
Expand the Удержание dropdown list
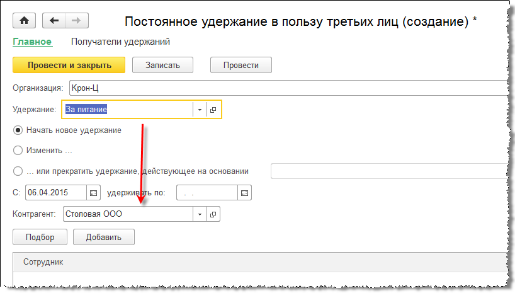coord(200,110)
